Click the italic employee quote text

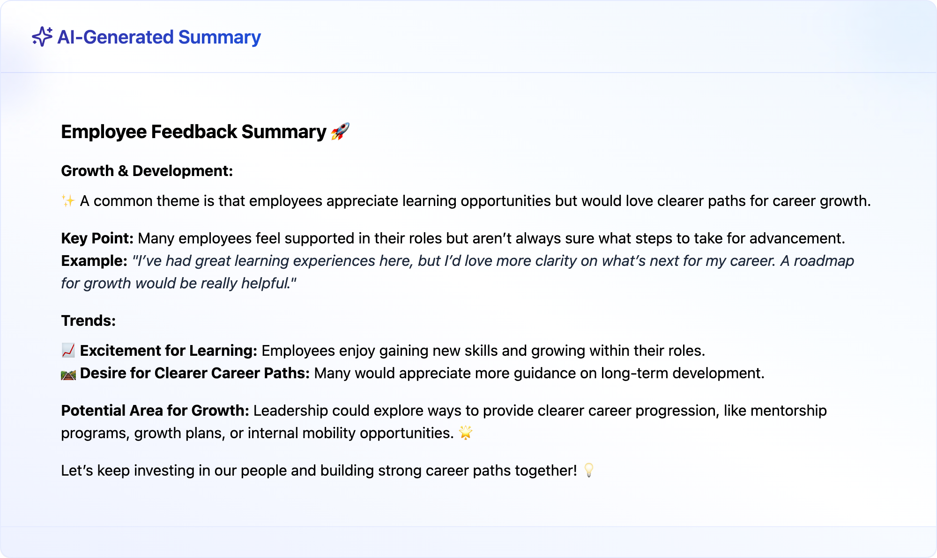point(457,272)
